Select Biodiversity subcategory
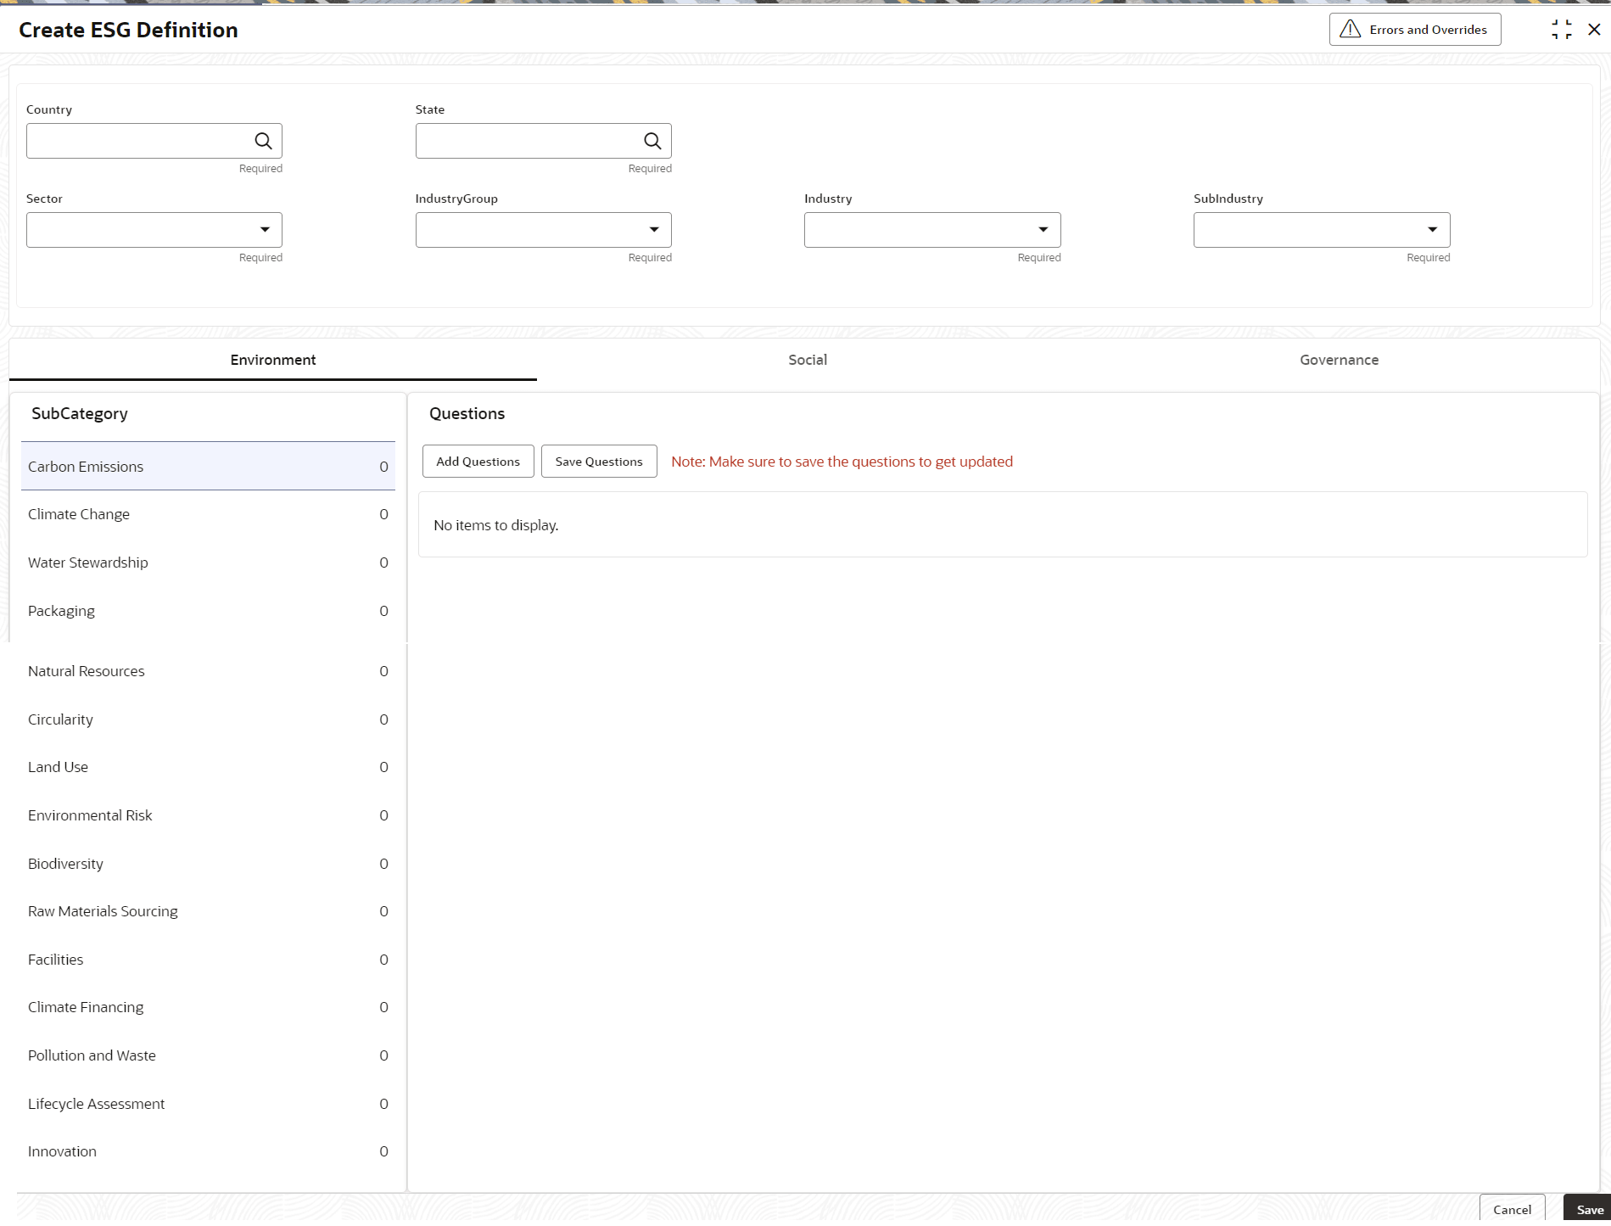The height and width of the screenshot is (1226, 1611). coord(208,864)
